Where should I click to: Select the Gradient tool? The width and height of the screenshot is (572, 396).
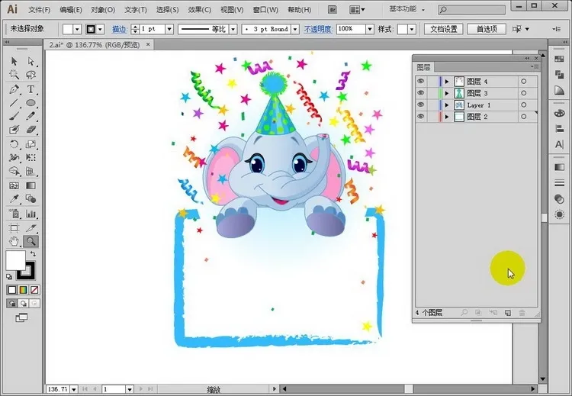coord(31,185)
